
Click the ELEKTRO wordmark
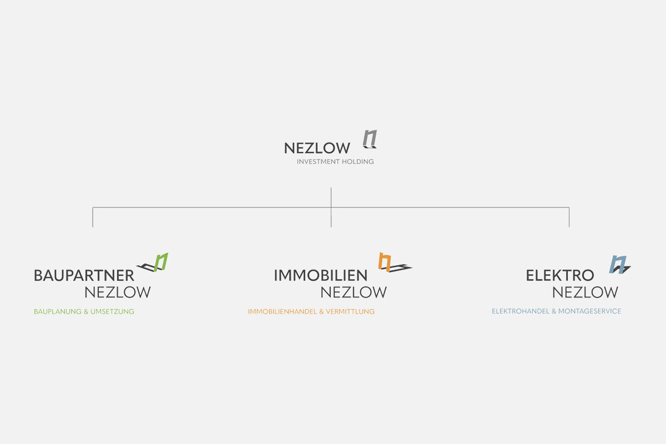pyautogui.click(x=560, y=275)
